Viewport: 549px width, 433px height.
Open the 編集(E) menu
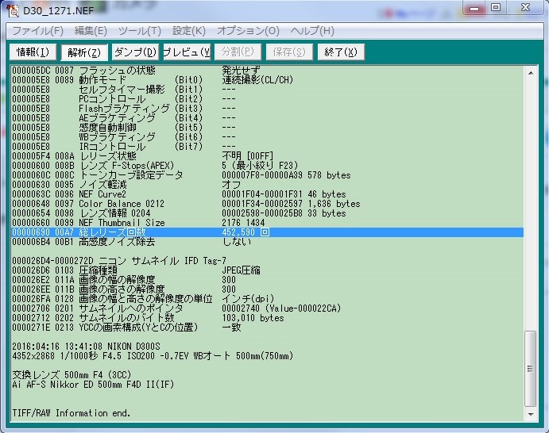(91, 31)
